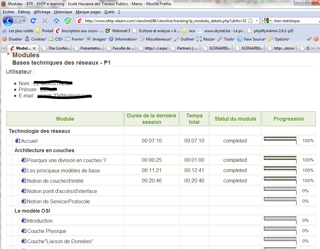This screenshot has width=320, height=249.
Task: Stop loading with the X icon
Action: click(45, 21)
